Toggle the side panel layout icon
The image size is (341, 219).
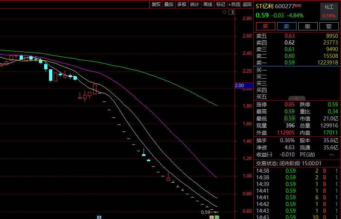click(231, 12)
